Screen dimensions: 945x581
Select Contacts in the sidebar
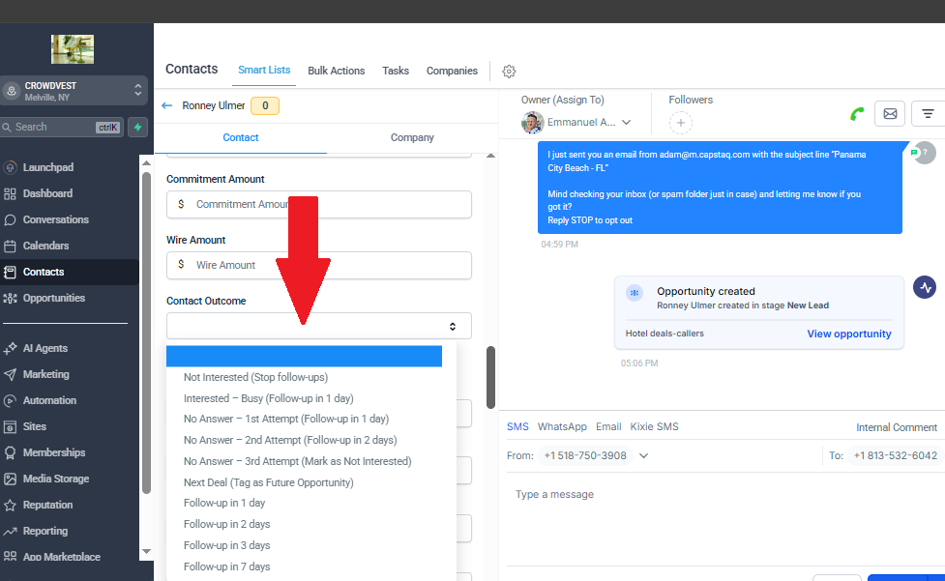(x=44, y=273)
